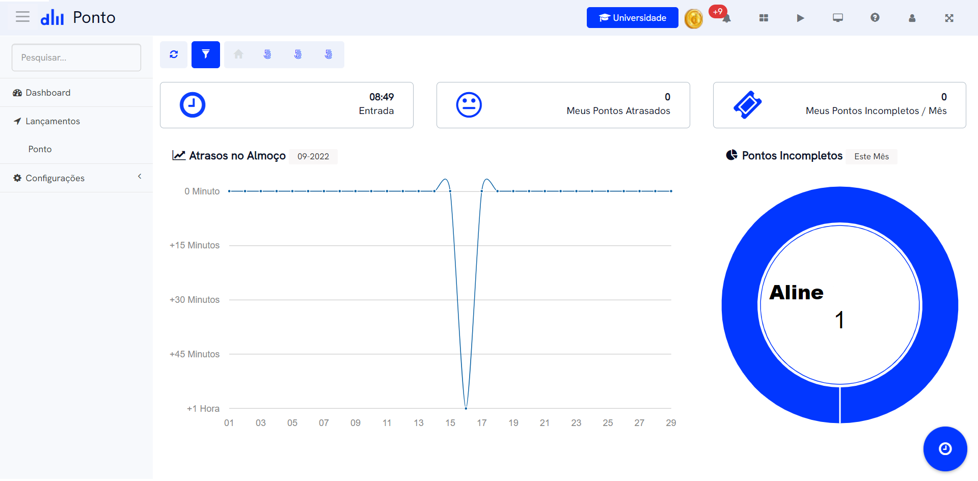Click line-chart icon beside Atrasos no Almoço

pos(179,155)
